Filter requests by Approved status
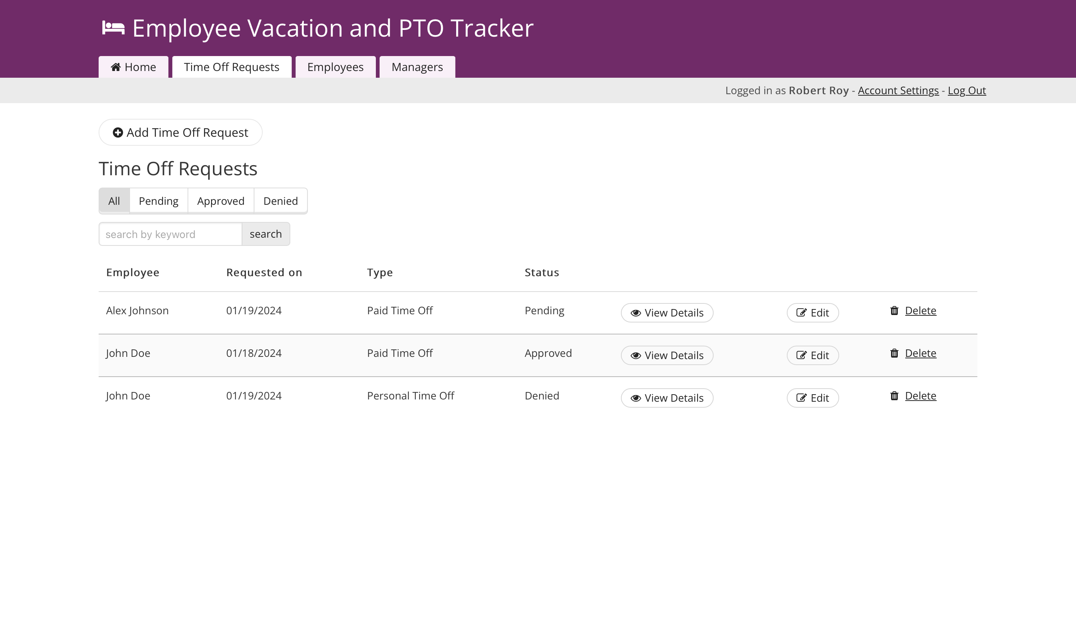This screenshot has height=633, width=1076. click(220, 201)
